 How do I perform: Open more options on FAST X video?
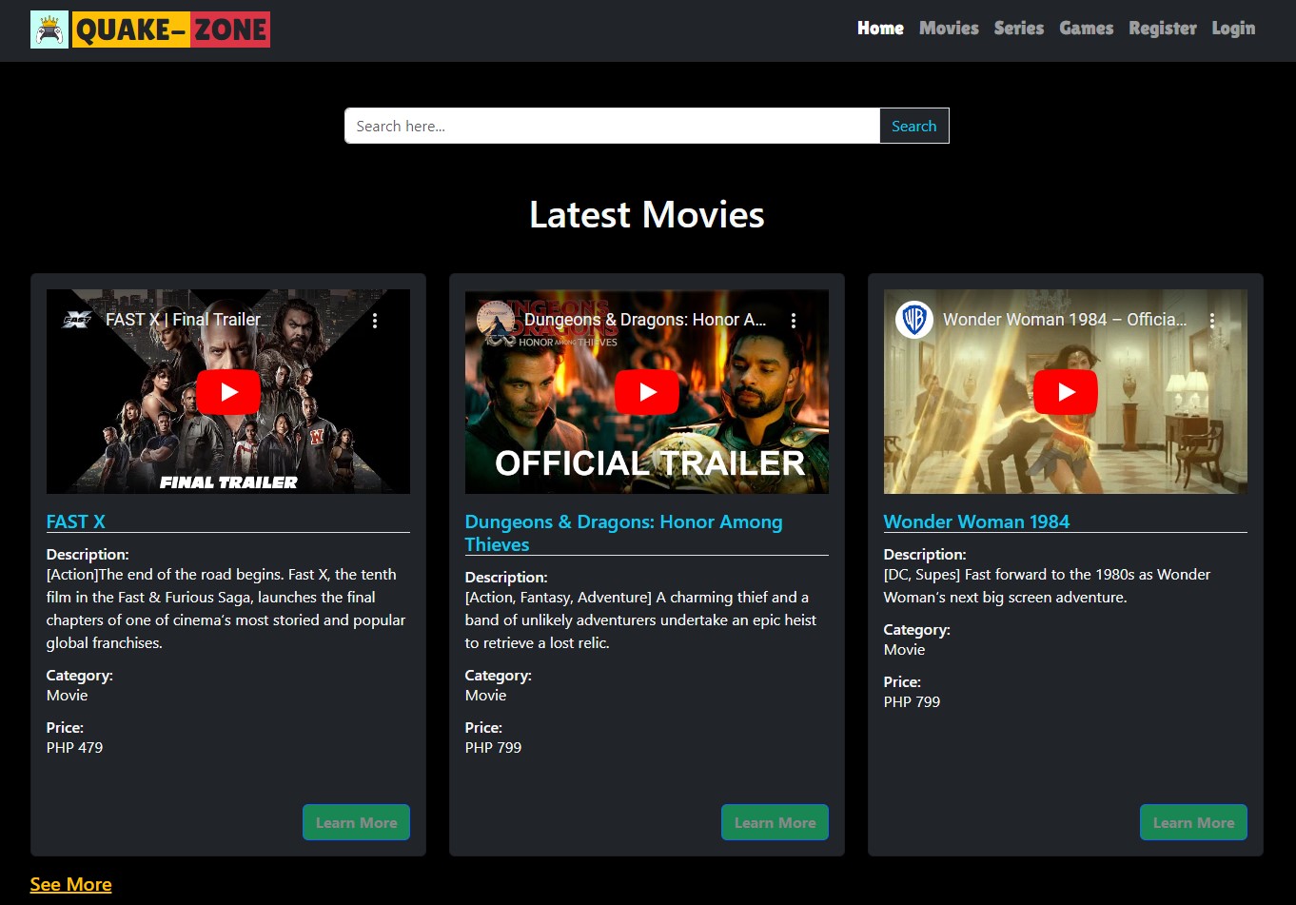click(x=375, y=321)
